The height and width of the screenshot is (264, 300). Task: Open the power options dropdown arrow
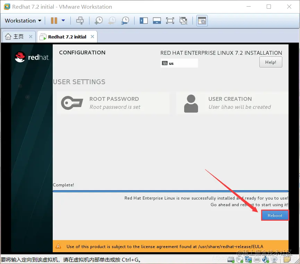tap(63, 20)
